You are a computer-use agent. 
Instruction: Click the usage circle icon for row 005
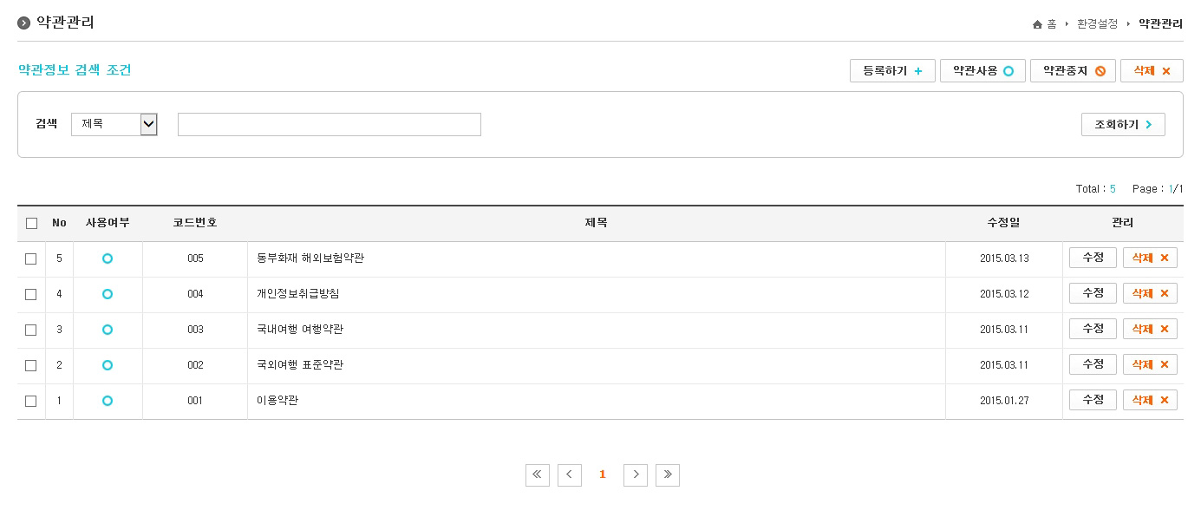coord(108,258)
